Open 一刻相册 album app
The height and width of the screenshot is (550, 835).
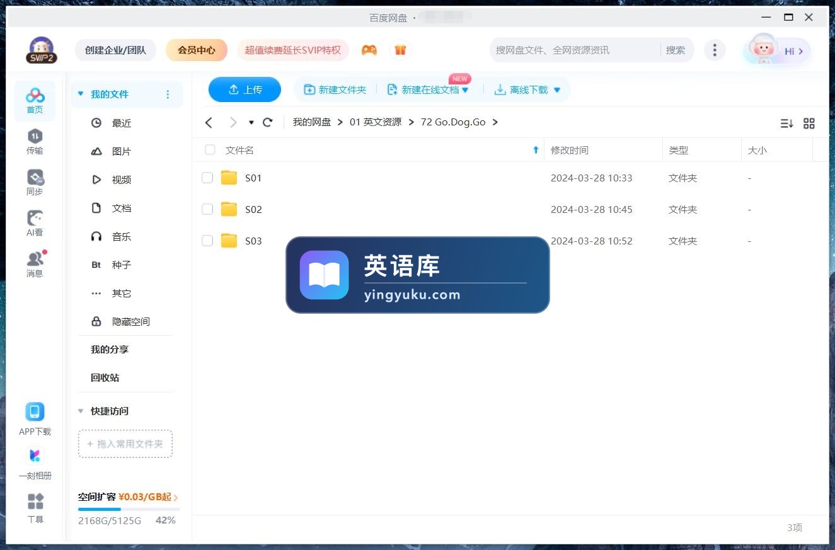(35, 463)
